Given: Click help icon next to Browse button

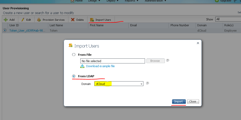Looking at the screenshot, I should pyautogui.click(x=168, y=60).
